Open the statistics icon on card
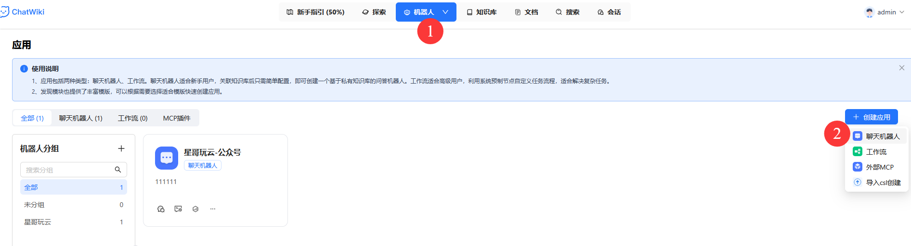Screen dimensions: 911x246 [195, 209]
